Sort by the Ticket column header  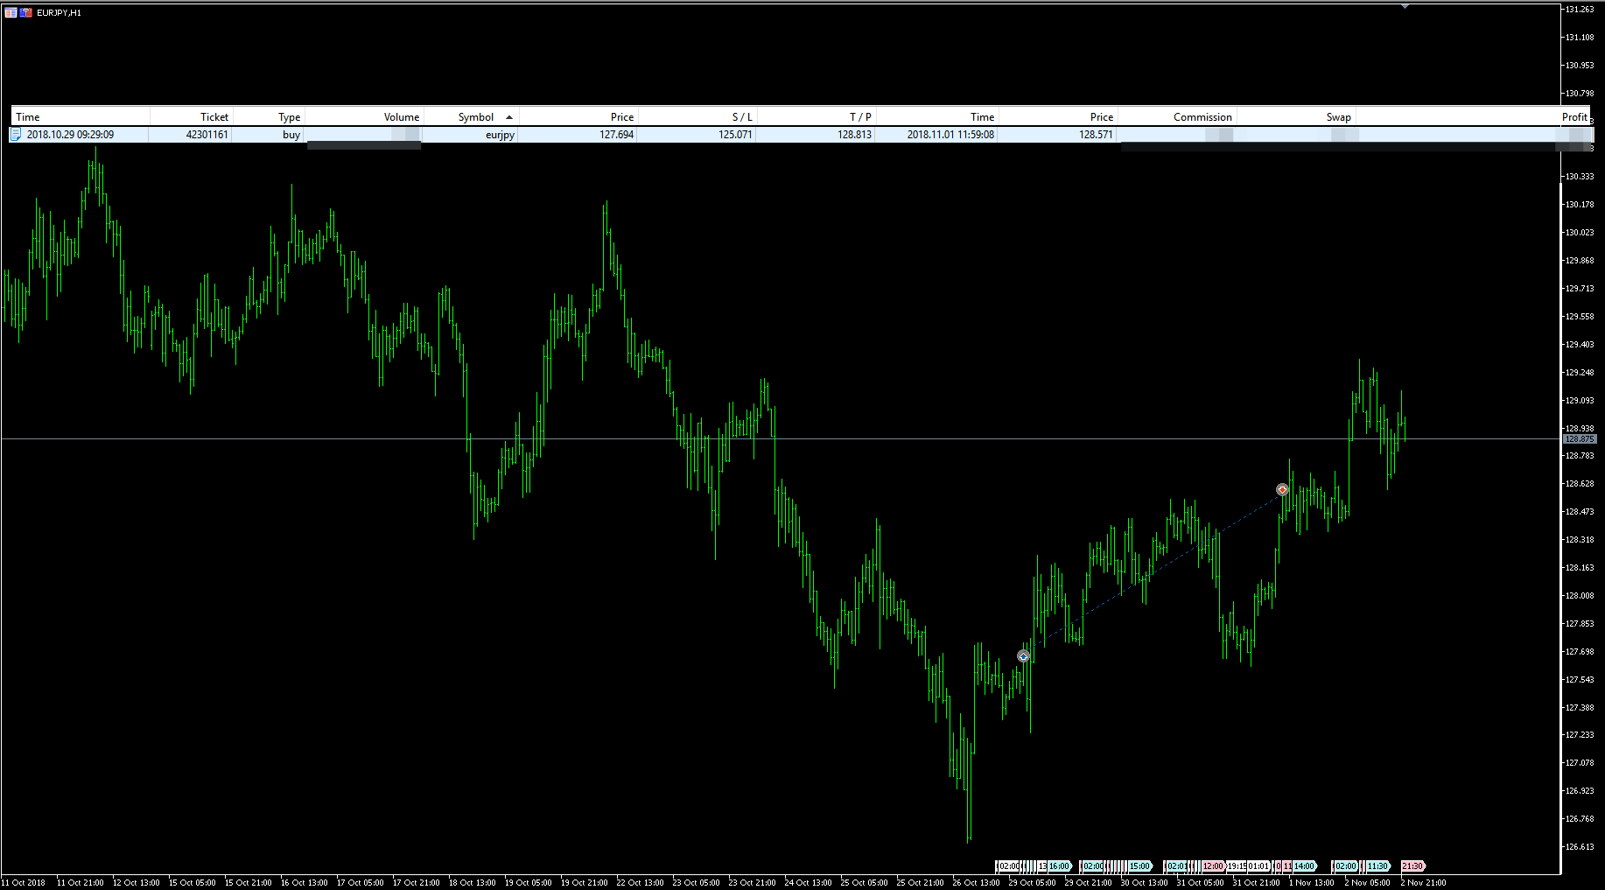point(214,117)
